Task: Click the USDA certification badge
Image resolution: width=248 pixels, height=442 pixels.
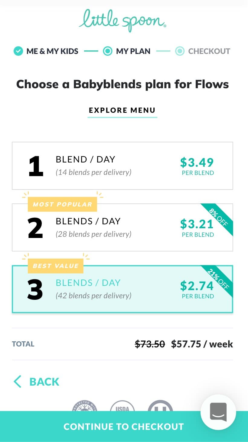Action: [122, 406]
